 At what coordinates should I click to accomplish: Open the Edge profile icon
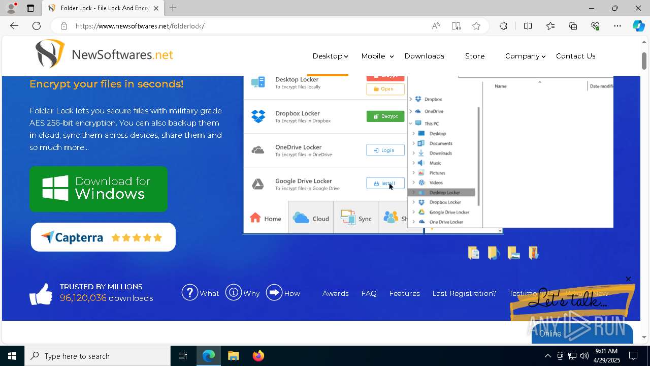click(11, 8)
